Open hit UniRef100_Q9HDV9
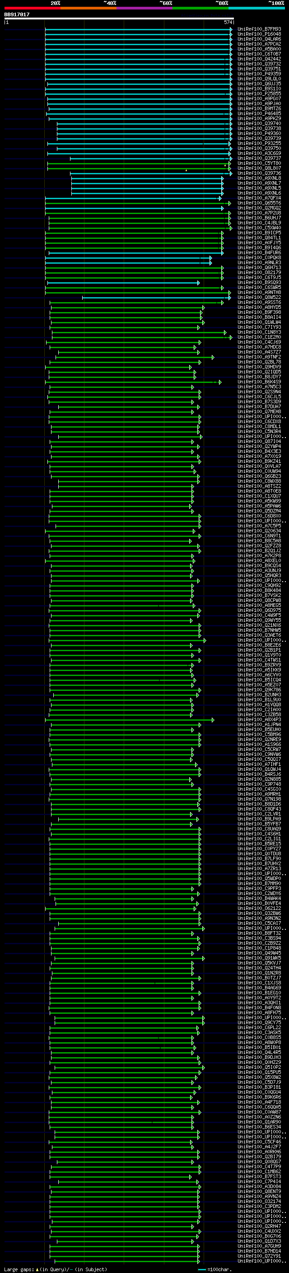 tap(259, 367)
